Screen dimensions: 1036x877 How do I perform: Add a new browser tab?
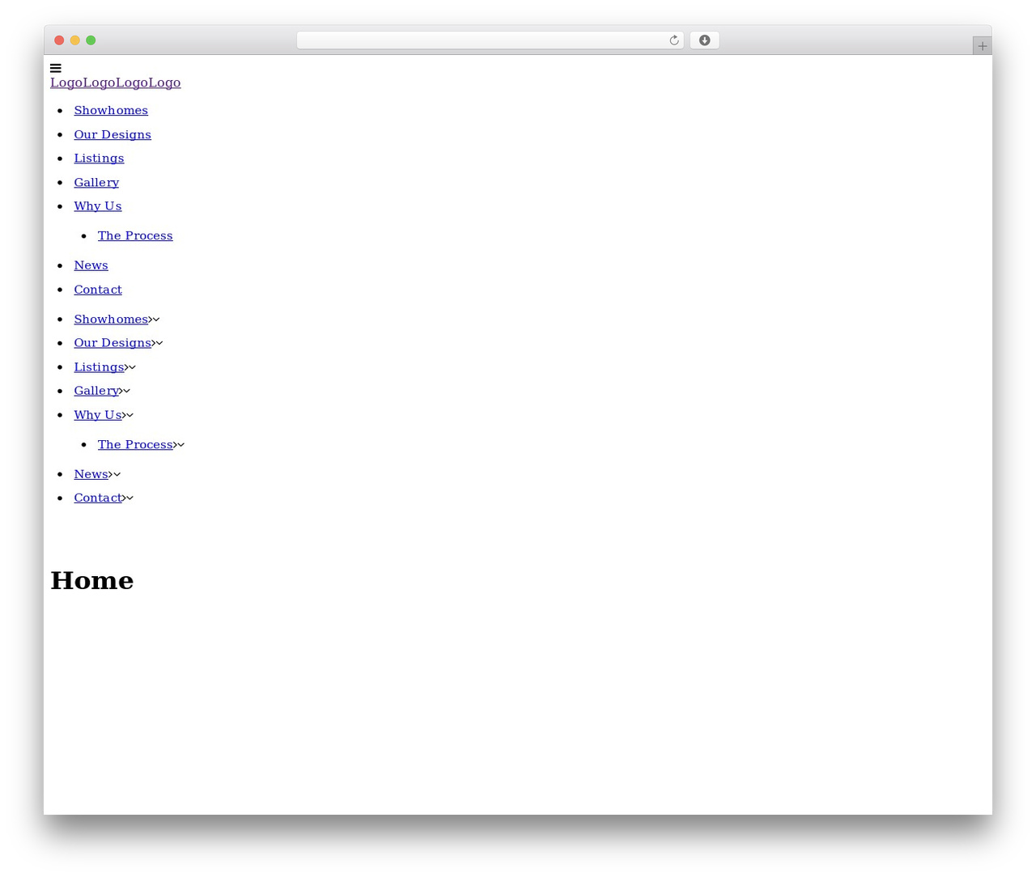982,46
